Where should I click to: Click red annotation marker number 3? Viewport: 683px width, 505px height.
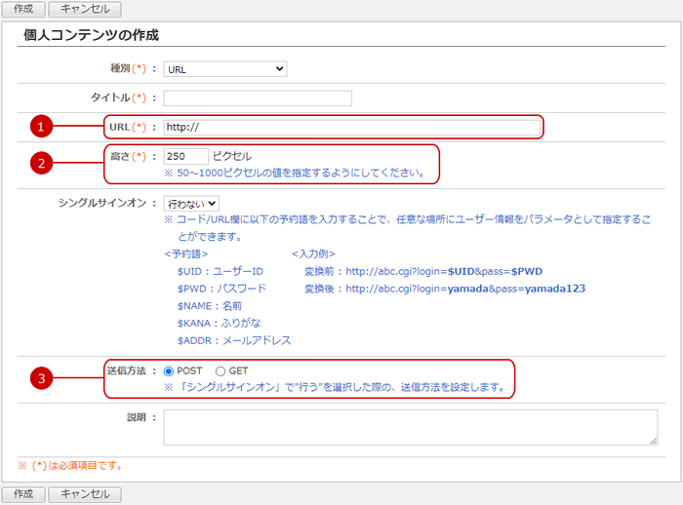click(40, 379)
